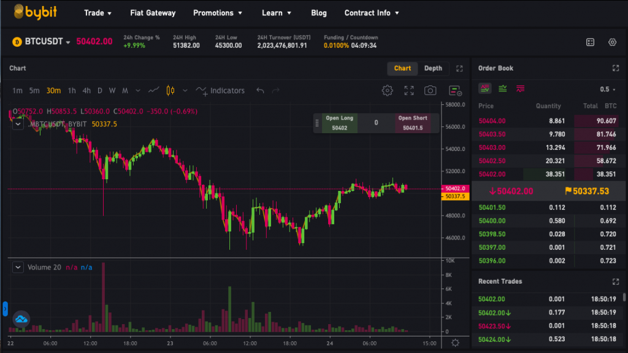Open the Blog page
This screenshot has width=628, height=353.
[x=319, y=13]
